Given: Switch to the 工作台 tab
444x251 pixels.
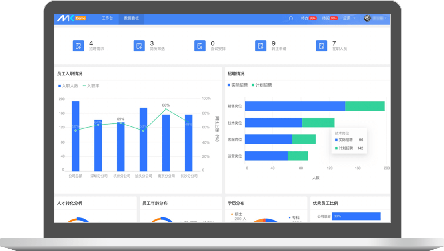Looking at the screenshot, I should tap(107, 18).
